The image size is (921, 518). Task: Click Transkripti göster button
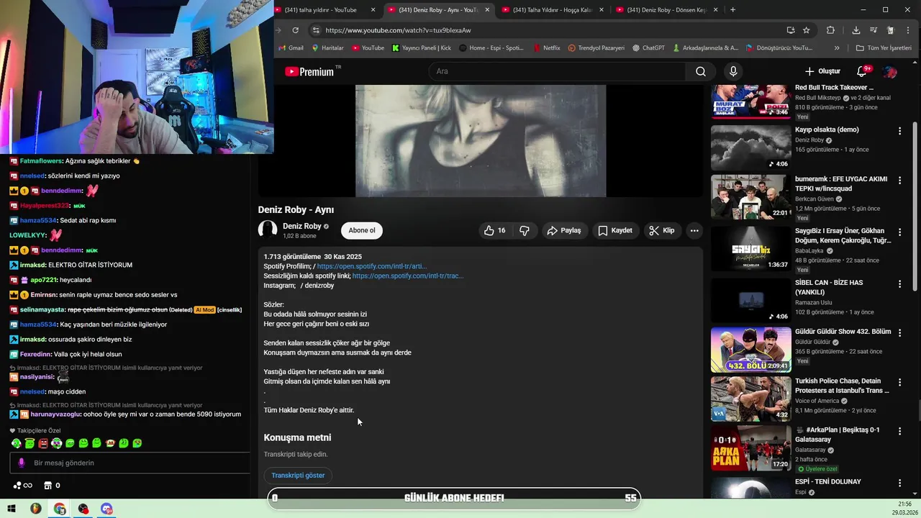click(298, 476)
